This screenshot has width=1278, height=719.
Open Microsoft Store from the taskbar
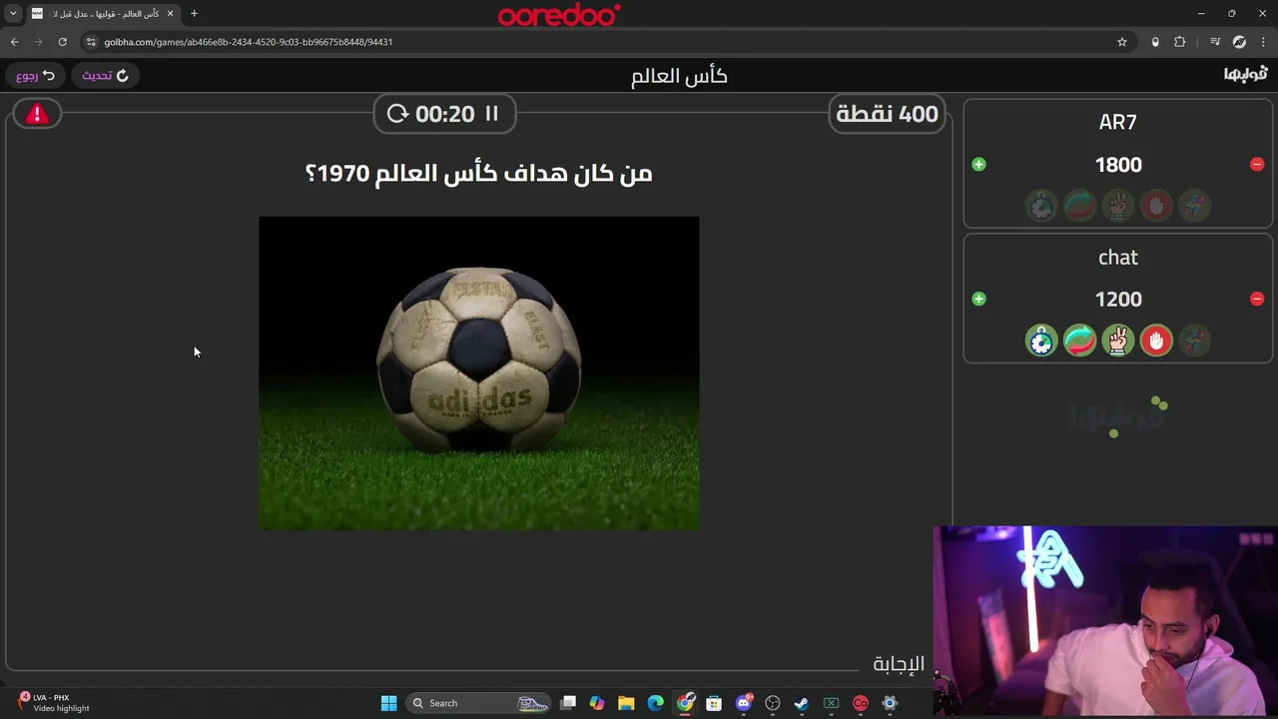coord(714,703)
